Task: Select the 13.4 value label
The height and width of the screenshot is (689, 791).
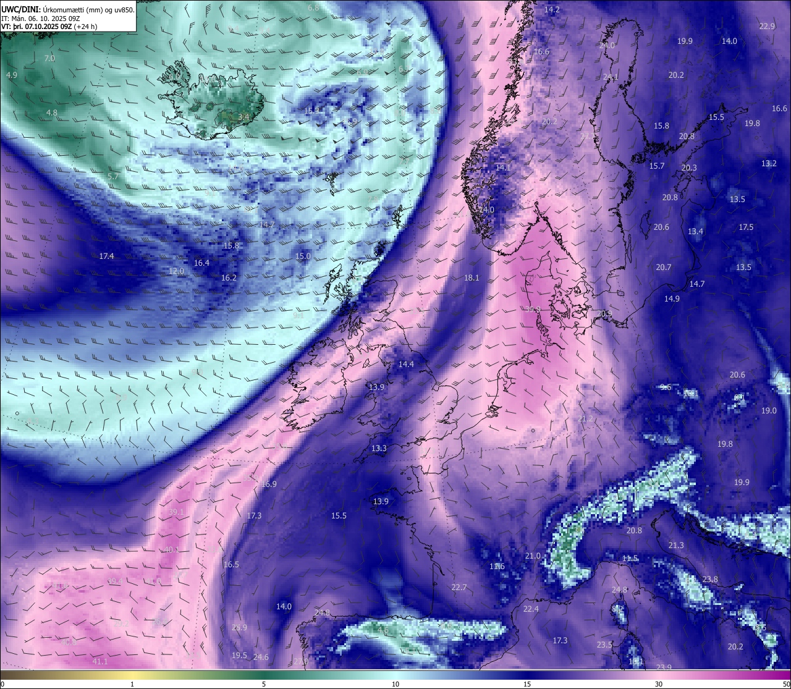Action: [695, 232]
